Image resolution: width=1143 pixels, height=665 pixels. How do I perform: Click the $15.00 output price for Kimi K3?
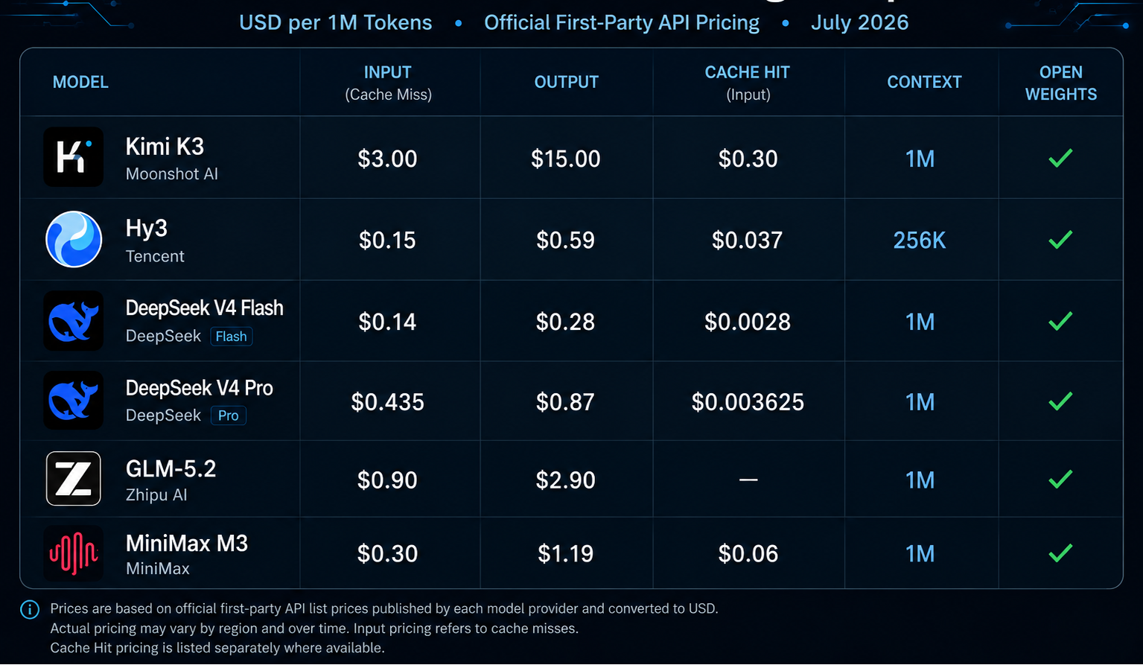click(566, 159)
